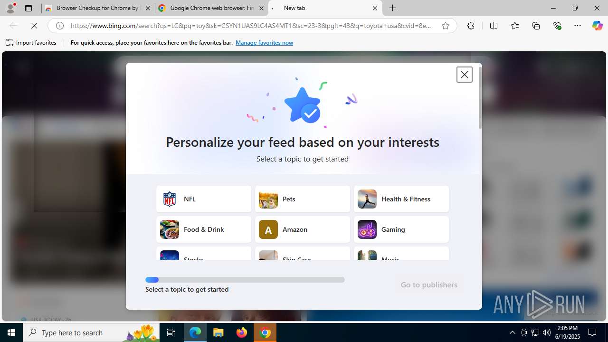Close the personalize feed dialog
The width and height of the screenshot is (608, 342).
pos(464,75)
